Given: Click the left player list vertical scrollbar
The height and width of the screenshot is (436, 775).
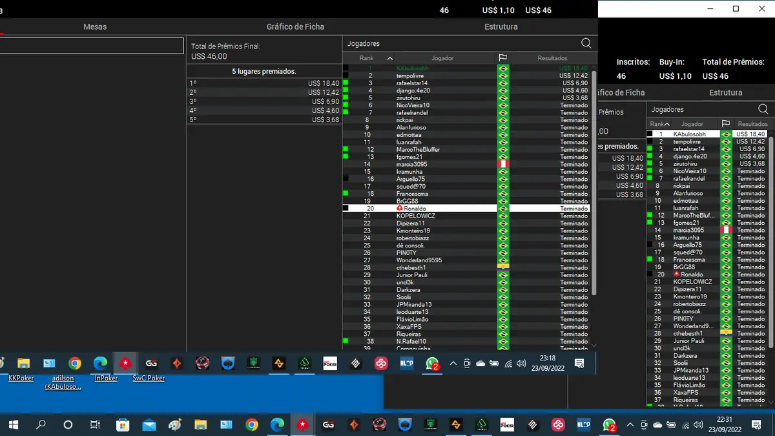Looking at the screenshot, I should pyautogui.click(x=594, y=181).
